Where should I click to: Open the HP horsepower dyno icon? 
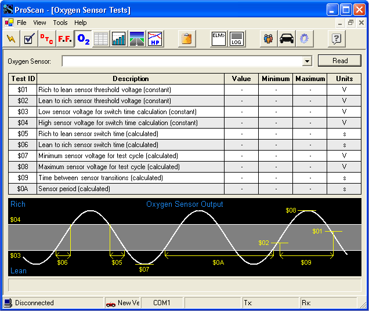[x=155, y=39]
